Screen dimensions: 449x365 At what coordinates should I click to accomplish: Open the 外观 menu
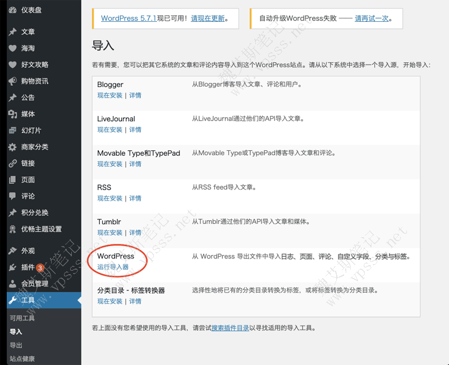click(28, 251)
